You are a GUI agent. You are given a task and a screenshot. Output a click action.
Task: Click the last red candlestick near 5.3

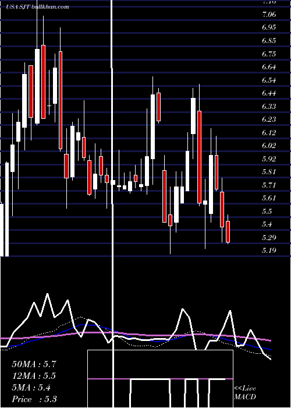(x=228, y=231)
